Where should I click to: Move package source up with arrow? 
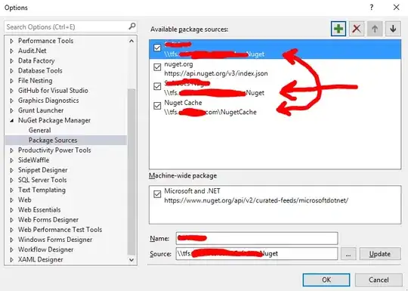tap(375, 29)
